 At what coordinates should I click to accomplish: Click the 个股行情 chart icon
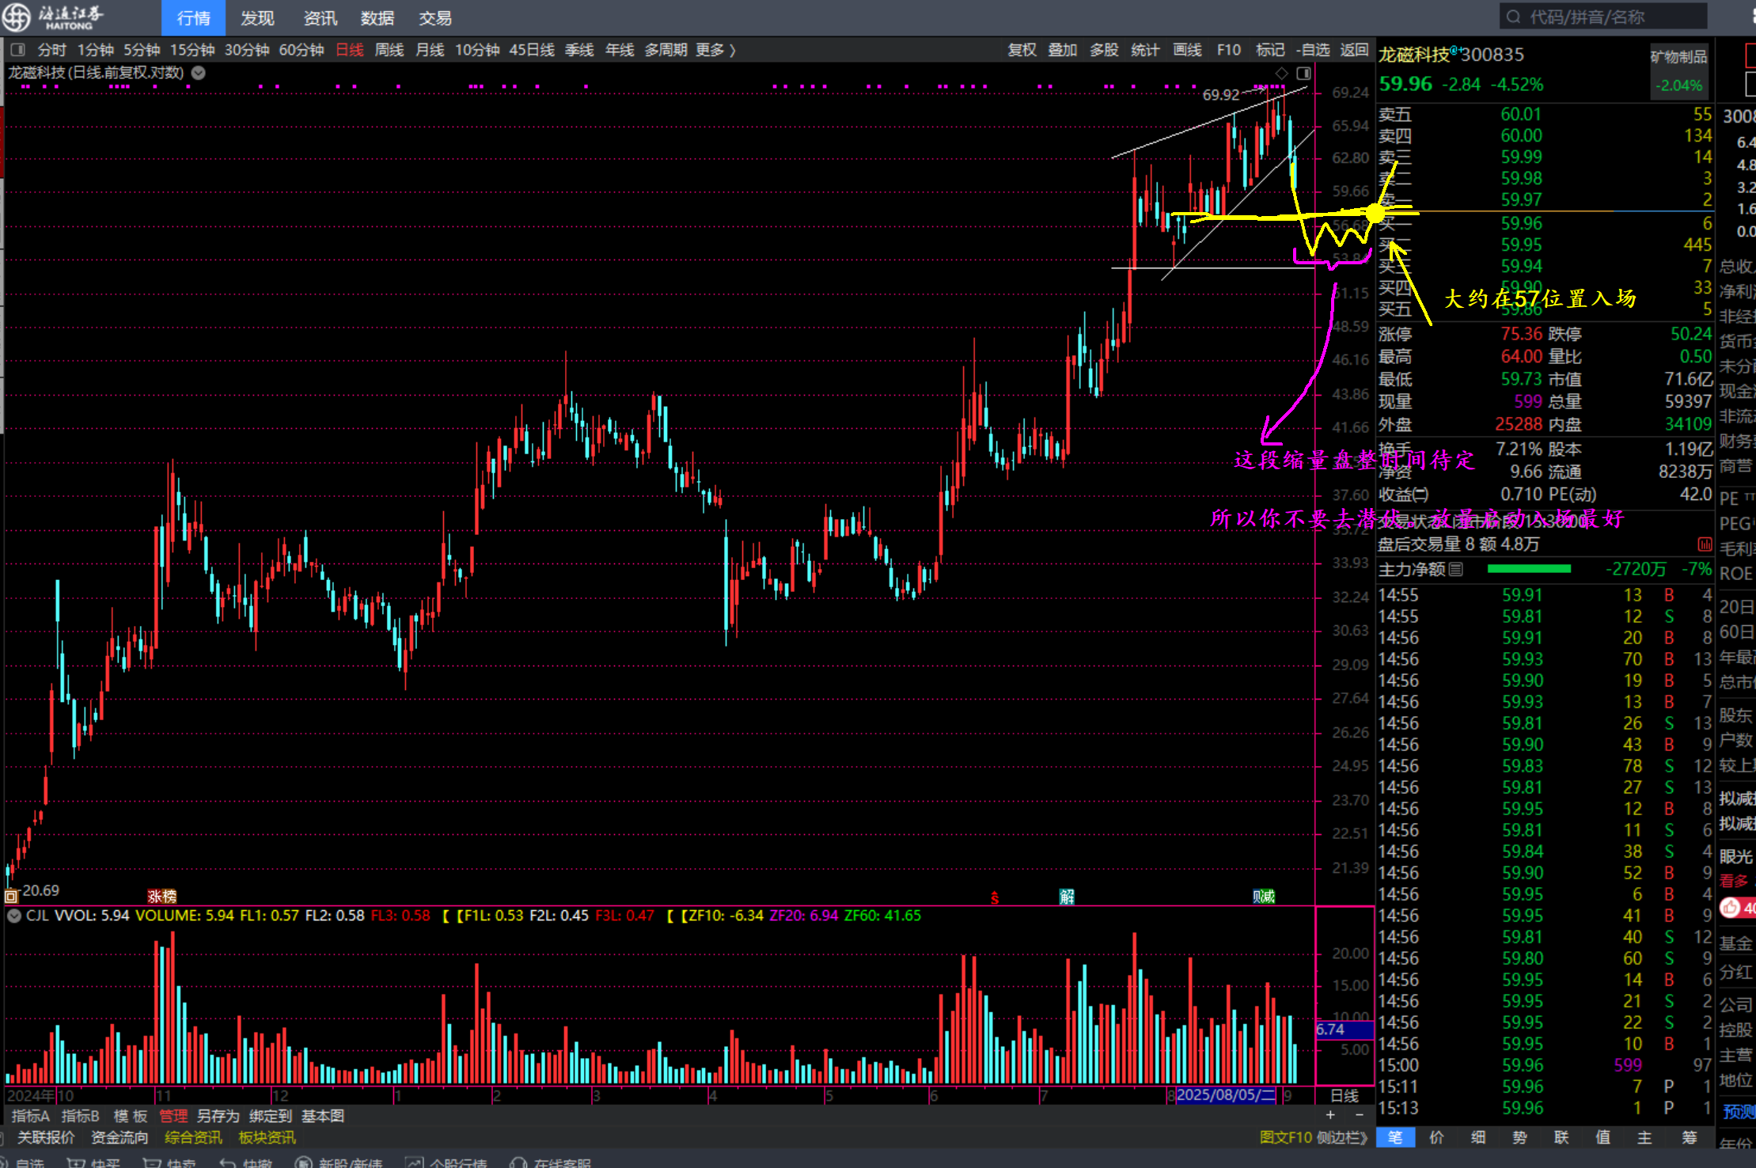coord(414,1162)
